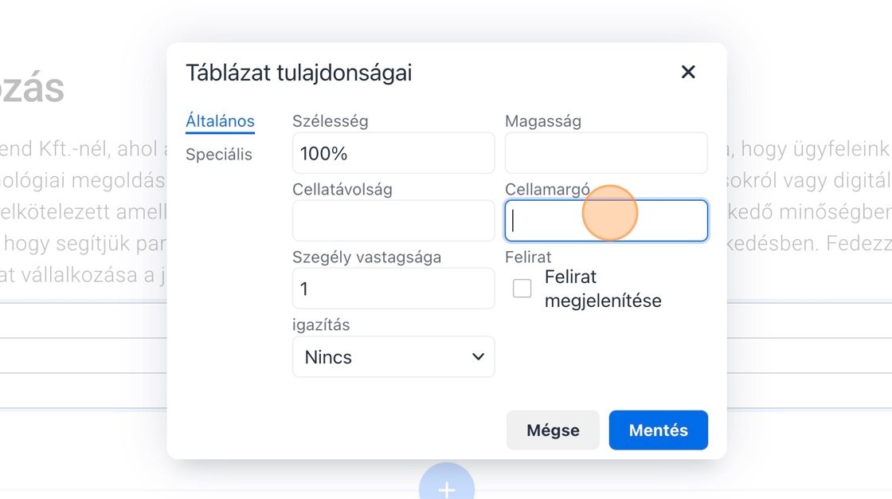This screenshot has height=499, width=892.
Task: Expand the igazítás dropdown chevron
Action: tap(478, 356)
